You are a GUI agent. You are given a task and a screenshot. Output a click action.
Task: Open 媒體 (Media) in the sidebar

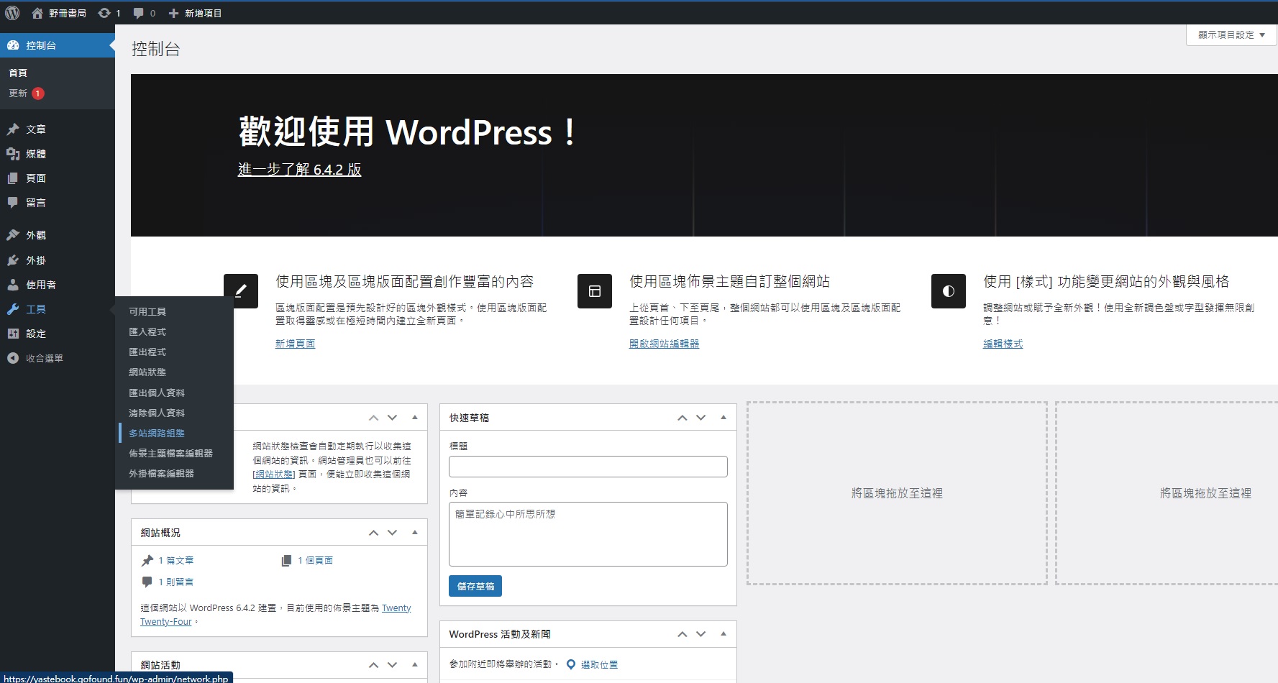click(35, 154)
